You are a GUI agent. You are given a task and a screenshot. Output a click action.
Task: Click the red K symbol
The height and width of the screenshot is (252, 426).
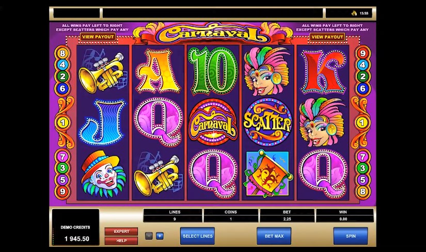pos(323,72)
